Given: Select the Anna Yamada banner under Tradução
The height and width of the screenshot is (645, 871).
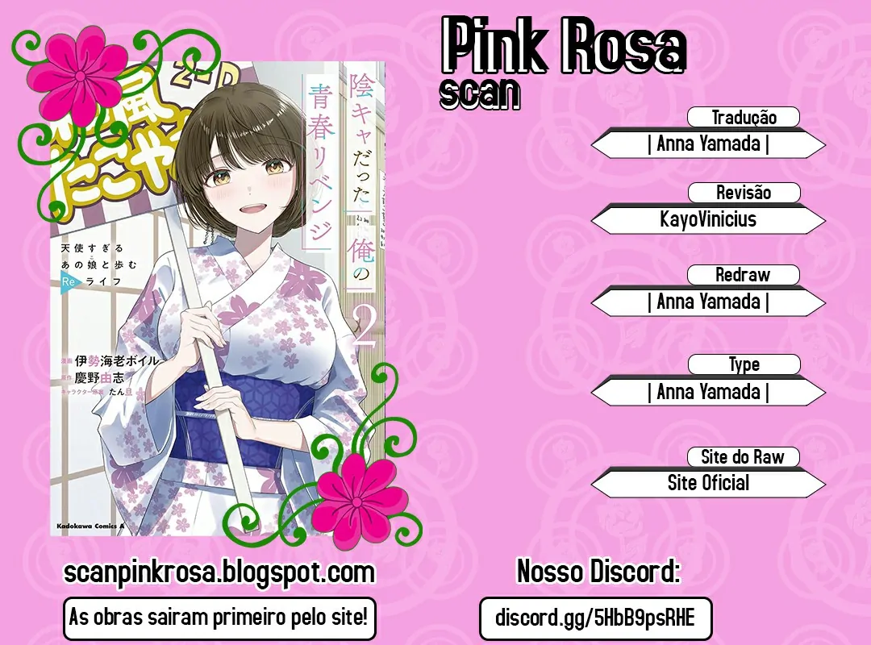Looking at the screenshot, I should pos(708,144).
